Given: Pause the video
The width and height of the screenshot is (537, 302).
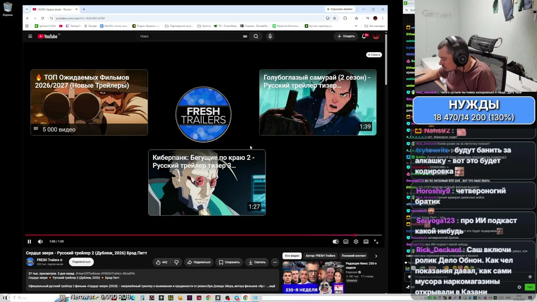Looking at the screenshot, I should (x=29, y=242).
